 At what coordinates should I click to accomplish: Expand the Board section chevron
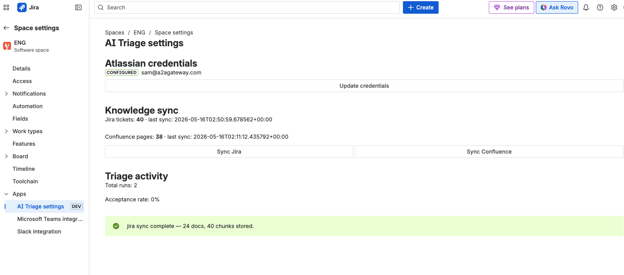click(x=6, y=156)
